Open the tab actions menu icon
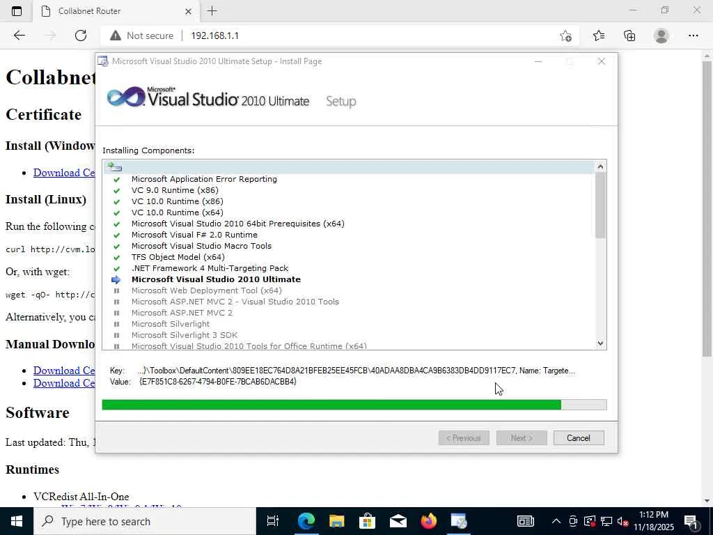The height and width of the screenshot is (535, 713). [x=17, y=11]
